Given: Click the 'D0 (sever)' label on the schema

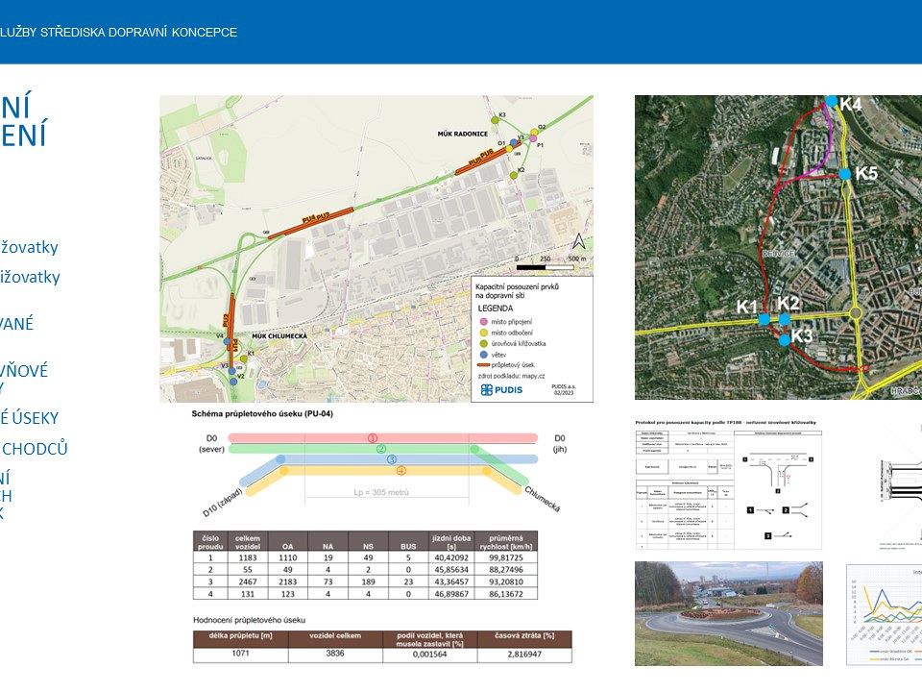Looking at the screenshot, I should [x=211, y=444].
